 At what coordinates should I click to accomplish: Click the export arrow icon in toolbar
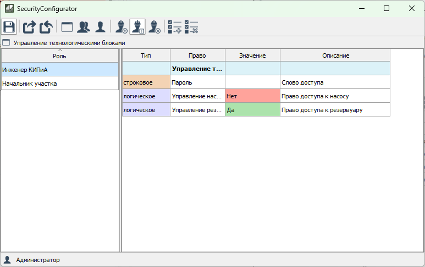[x=29, y=27]
